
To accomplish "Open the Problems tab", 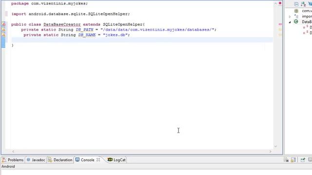I will pos(13,160).
